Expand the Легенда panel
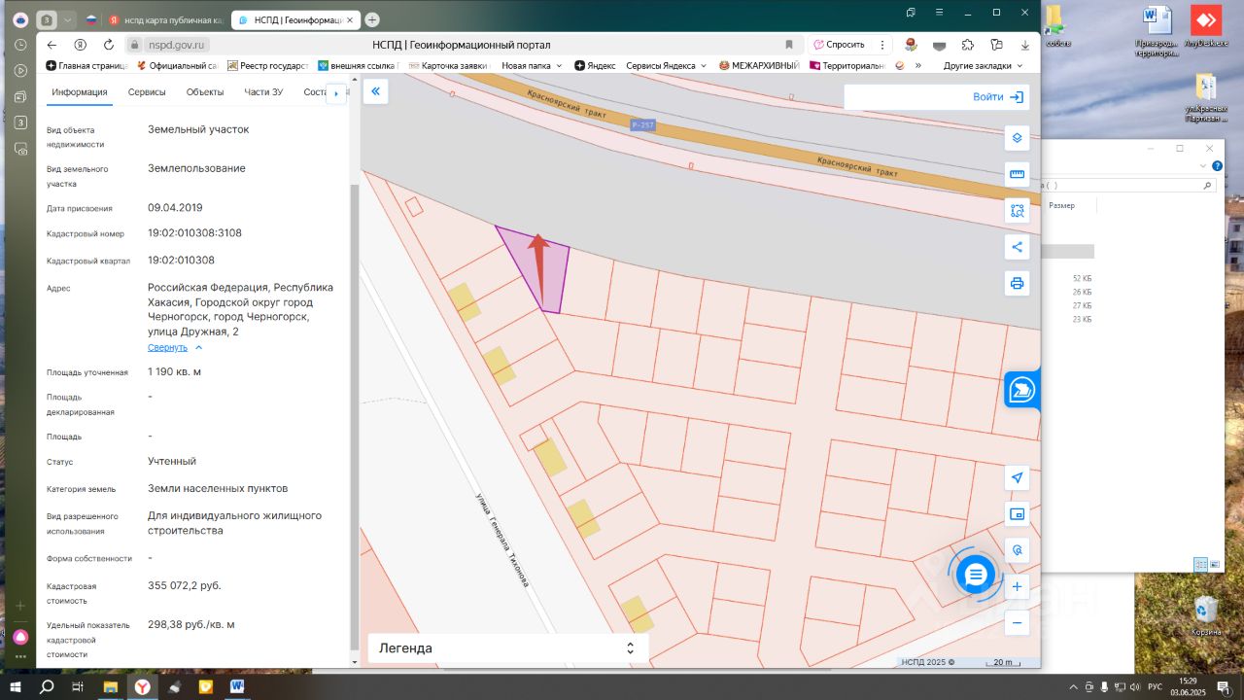 coord(507,648)
